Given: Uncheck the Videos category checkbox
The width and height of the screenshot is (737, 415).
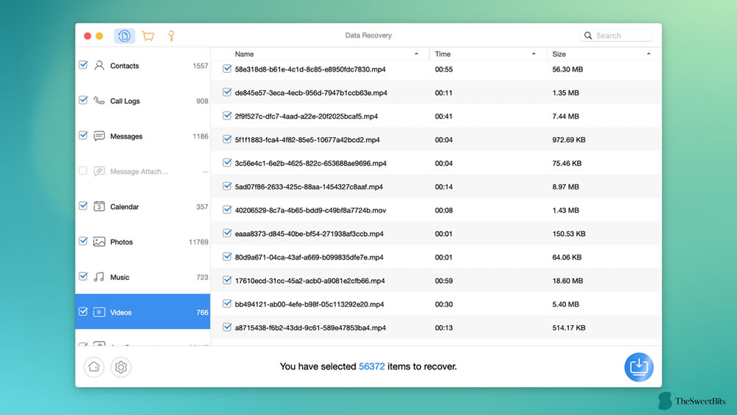Looking at the screenshot, I should [x=83, y=312].
